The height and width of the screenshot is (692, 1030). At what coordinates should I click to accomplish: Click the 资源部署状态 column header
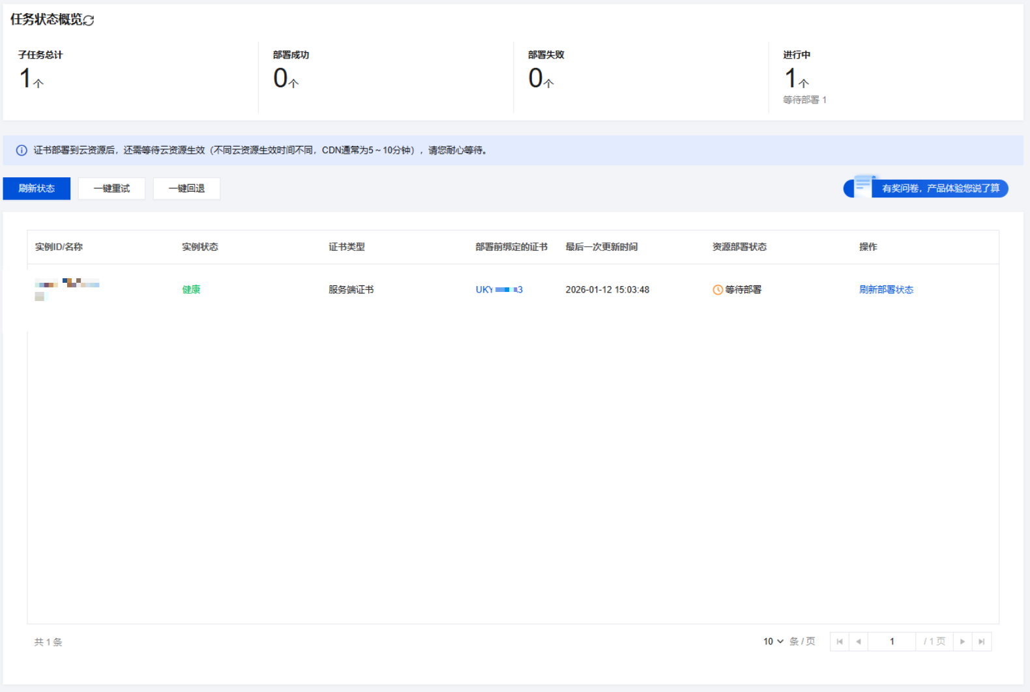point(739,247)
